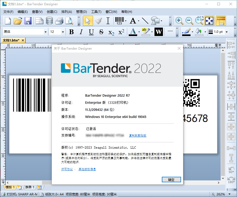Open the 文件(F) menu
237x197 pixels.
click(8, 12)
